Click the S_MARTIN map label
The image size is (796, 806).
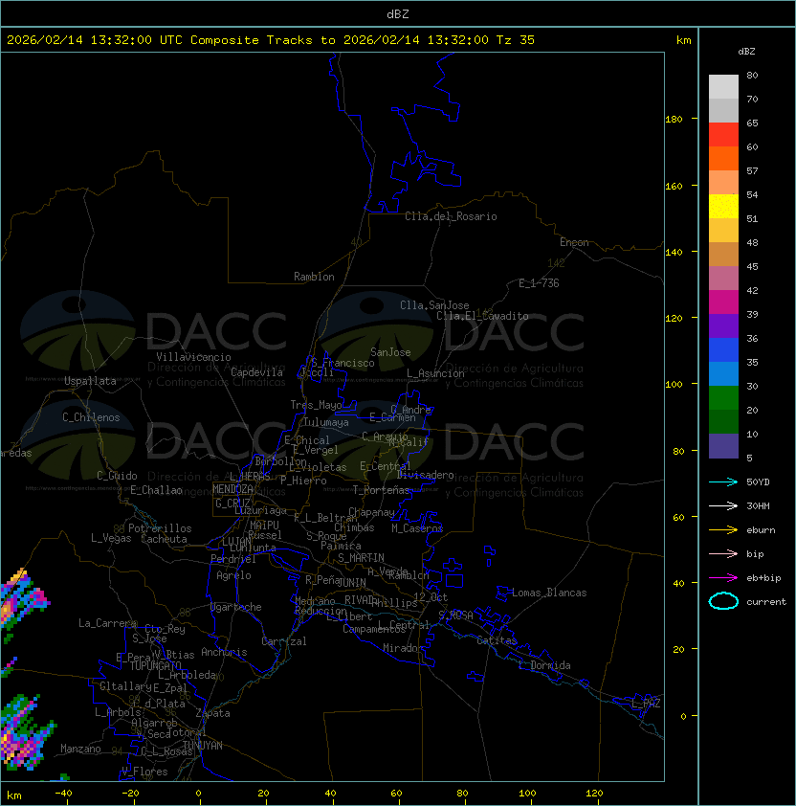(362, 558)
